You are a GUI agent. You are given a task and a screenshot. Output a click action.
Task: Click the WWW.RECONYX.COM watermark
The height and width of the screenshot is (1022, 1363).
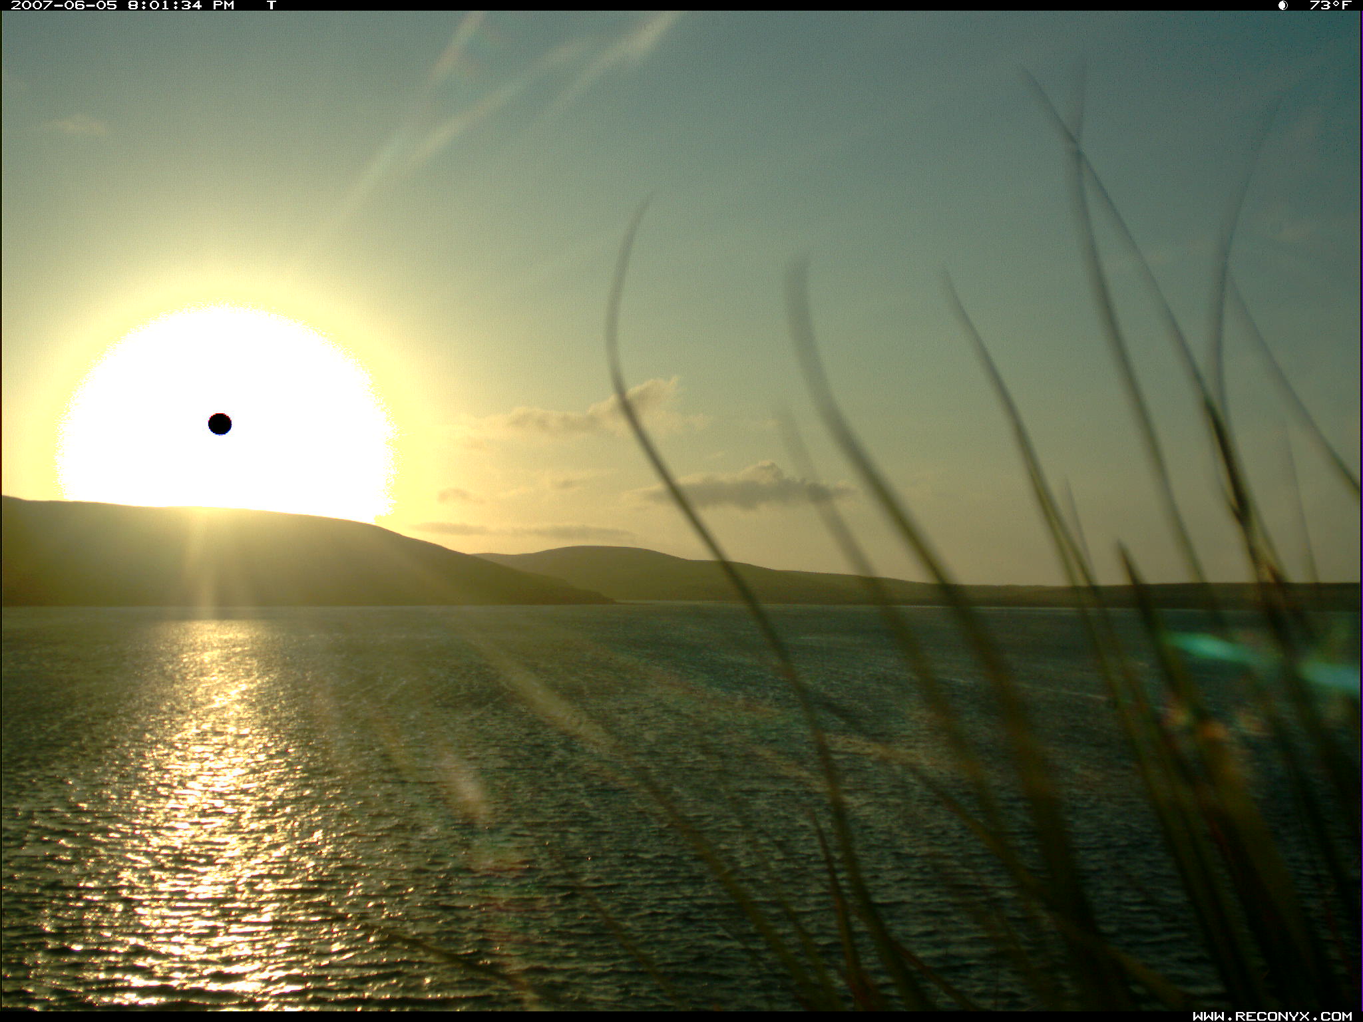click(1272, 1015)
